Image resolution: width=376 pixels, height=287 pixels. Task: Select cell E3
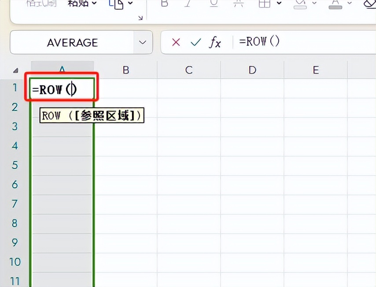coord(316,127)
